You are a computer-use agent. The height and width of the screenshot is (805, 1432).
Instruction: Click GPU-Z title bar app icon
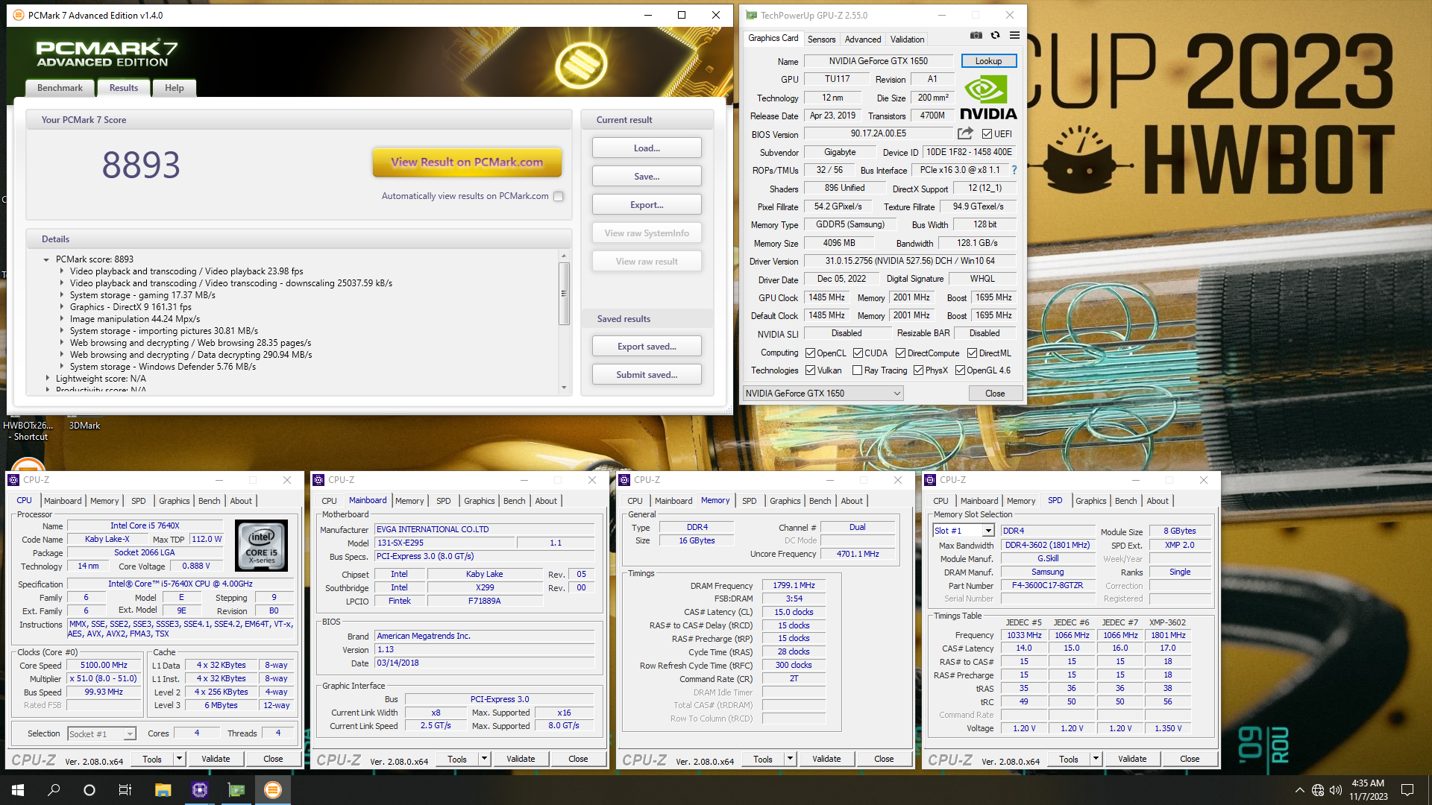point(751,15)
